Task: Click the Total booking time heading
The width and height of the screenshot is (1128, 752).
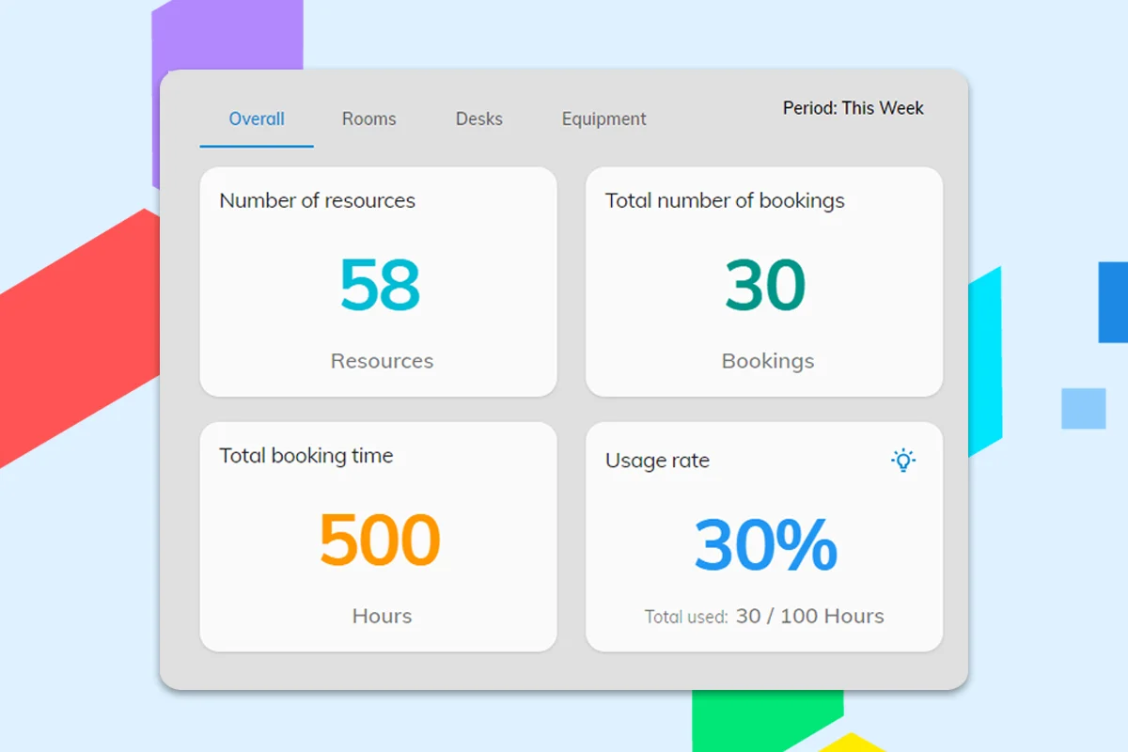Action: tap(305, 456)
